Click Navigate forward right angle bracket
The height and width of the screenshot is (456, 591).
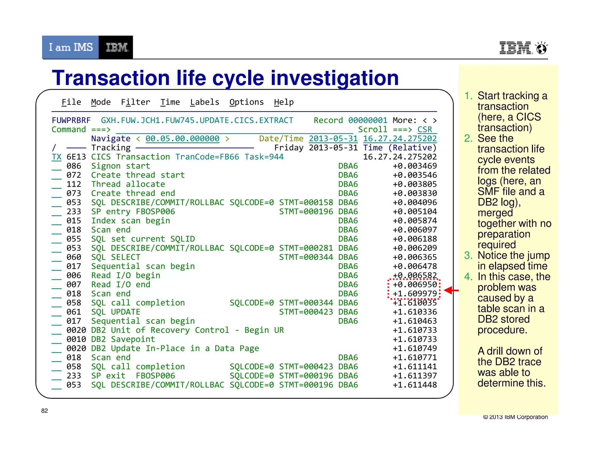click(227, 139)
